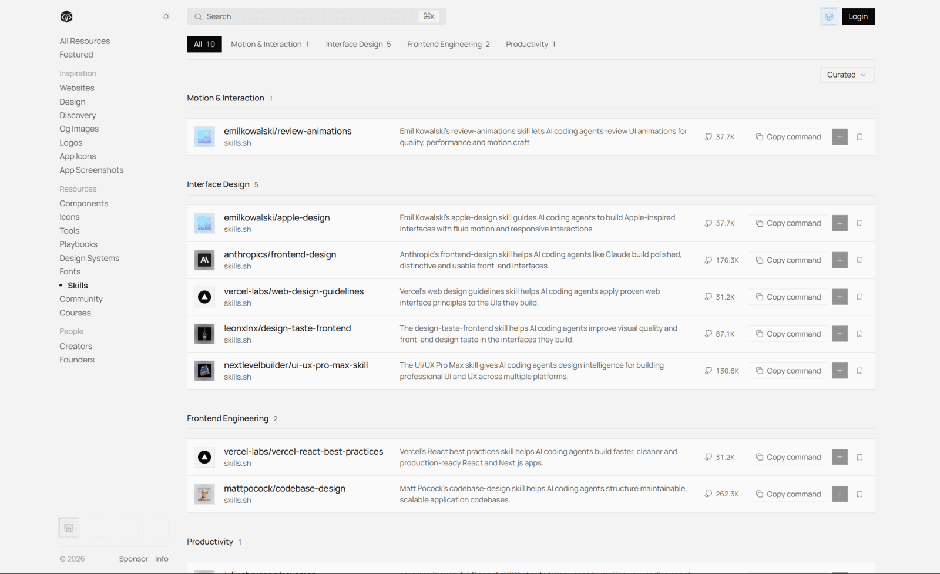Switch to Motion & Interaction tab
940x574 pixels.
270,44
